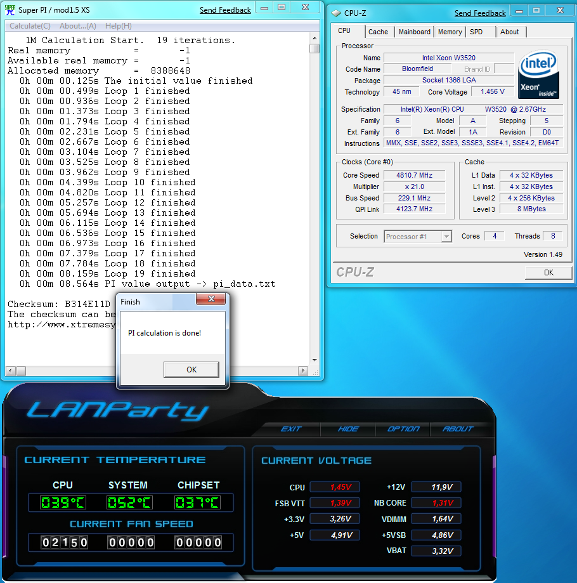
Task: Click the Multiplier x 21.0 field
Action: tap(414, 187)
